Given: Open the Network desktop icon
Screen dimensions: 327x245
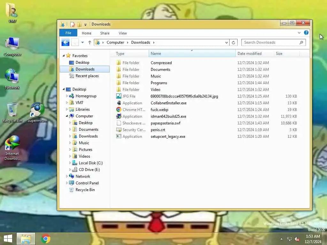Looking at the screenshot, I should [12, 79].
